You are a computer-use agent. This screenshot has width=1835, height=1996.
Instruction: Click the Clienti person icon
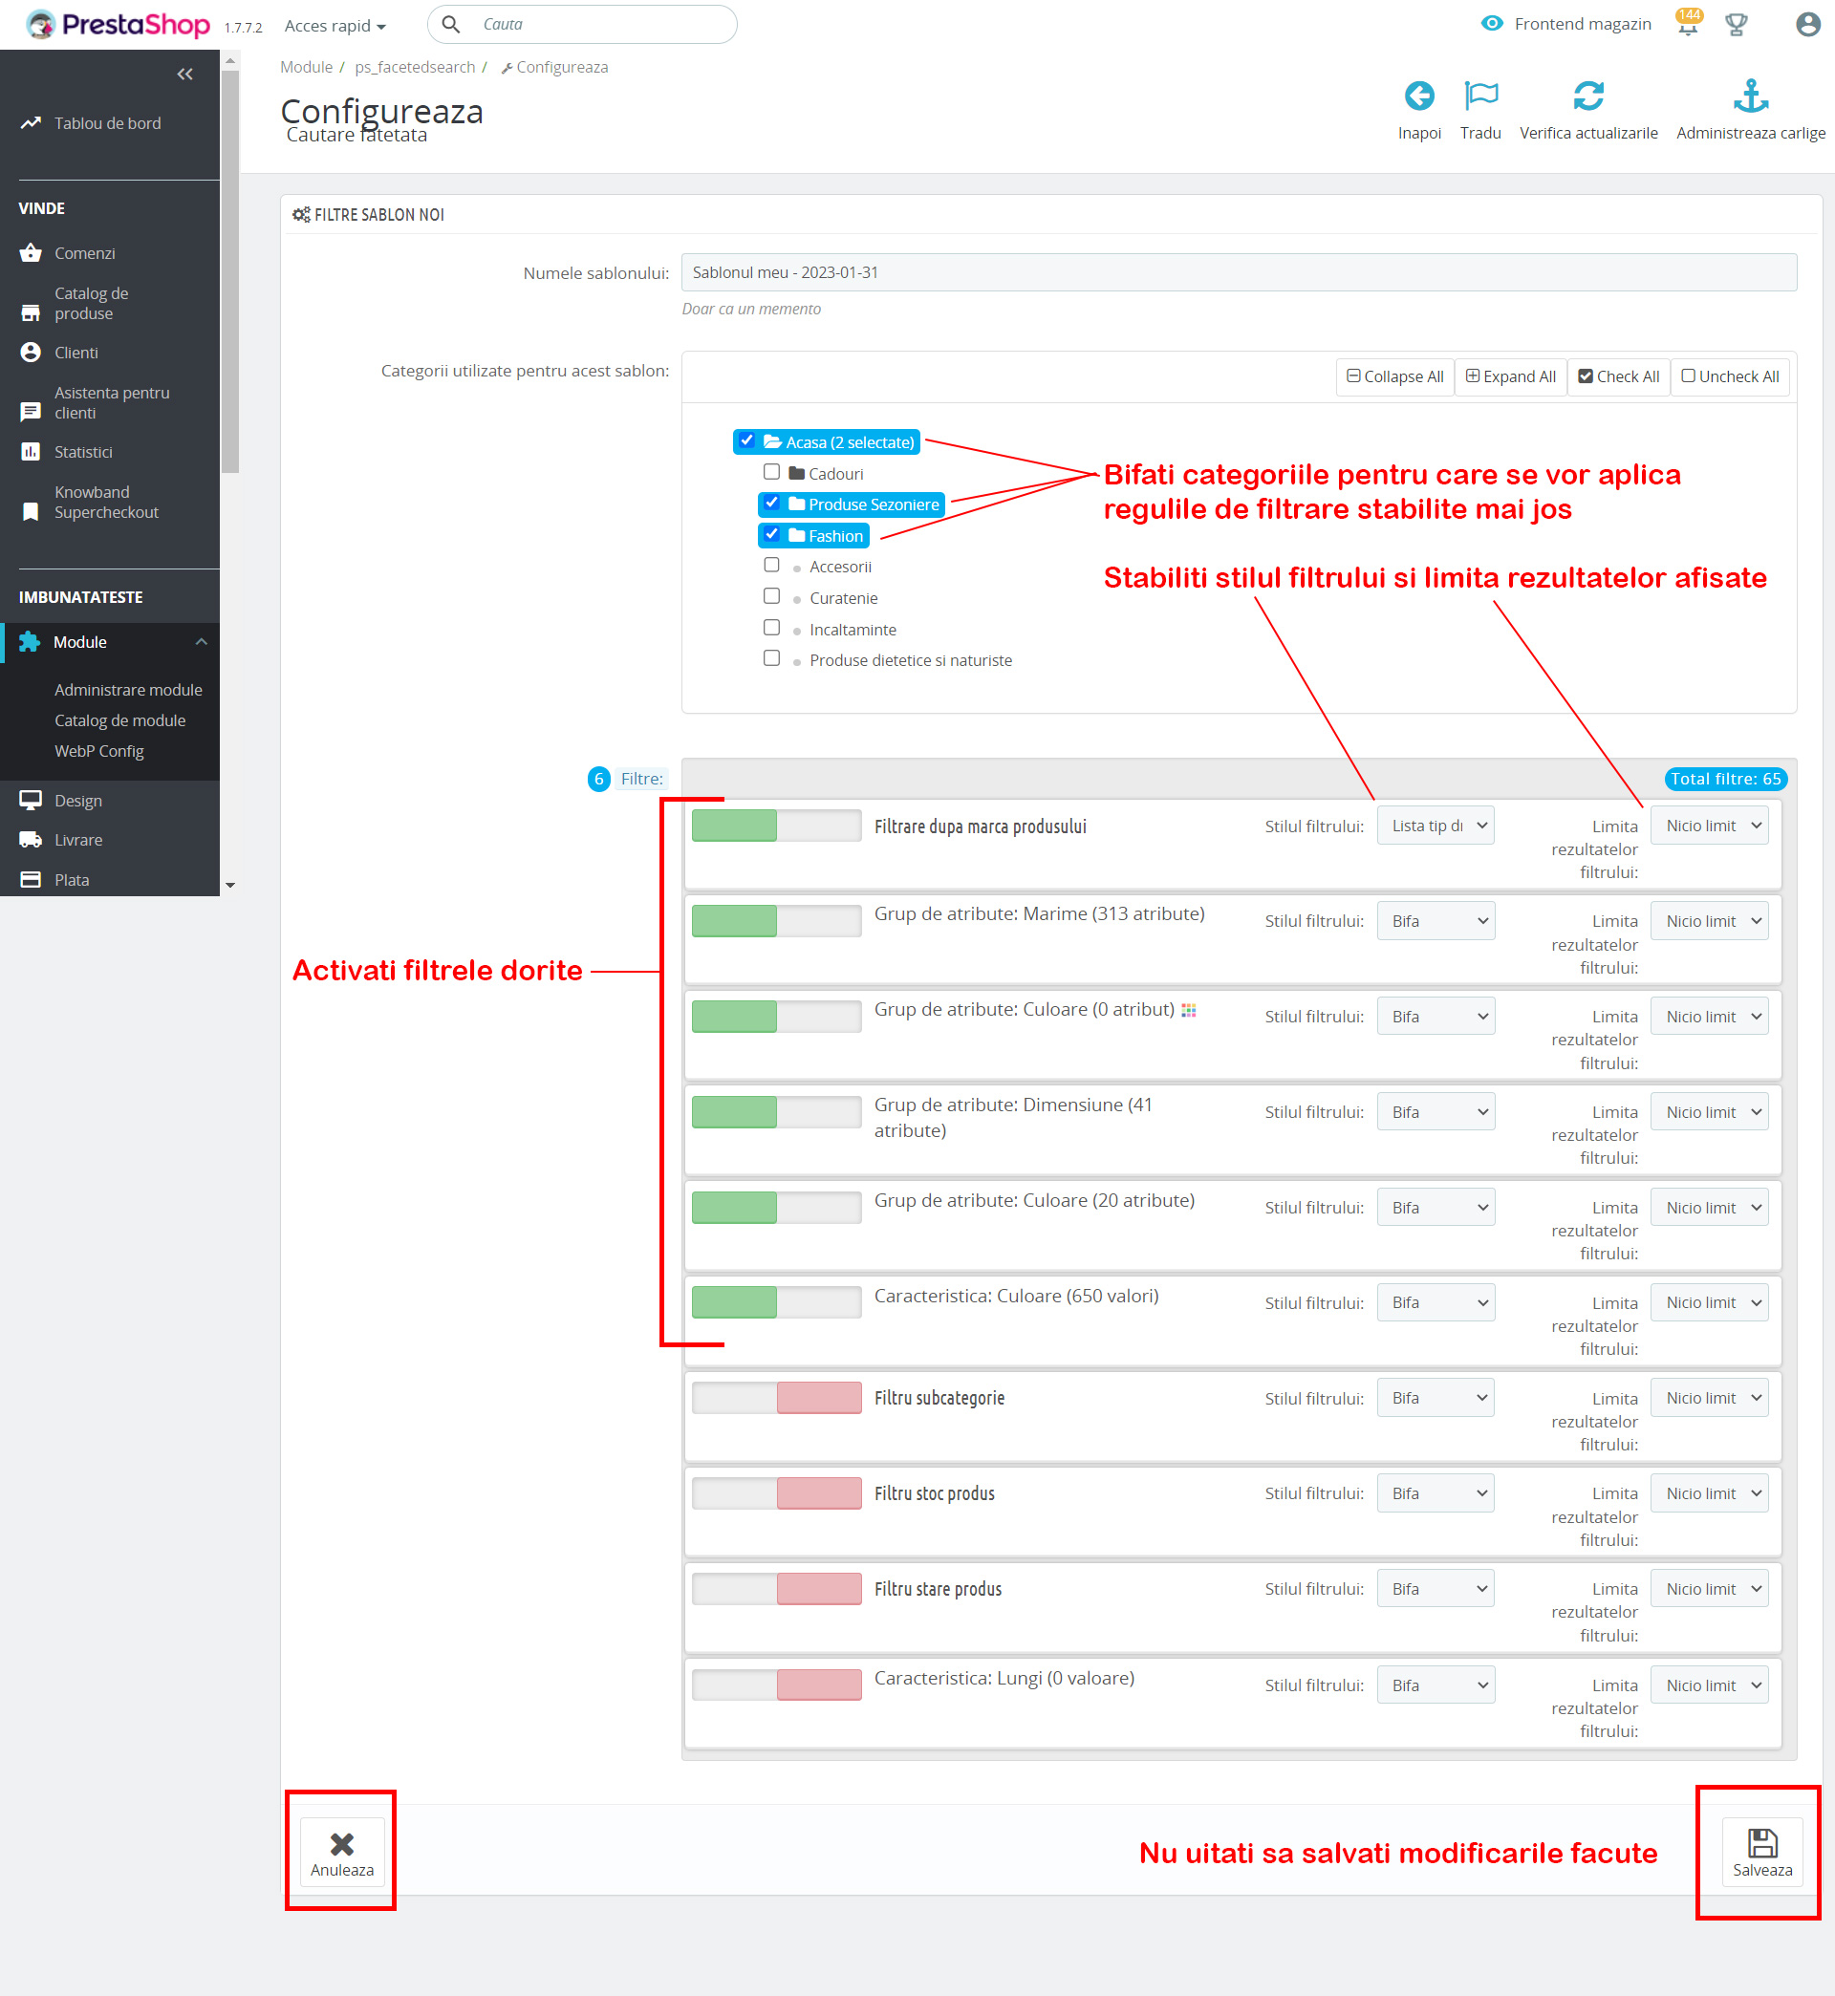tap(31, 353)
